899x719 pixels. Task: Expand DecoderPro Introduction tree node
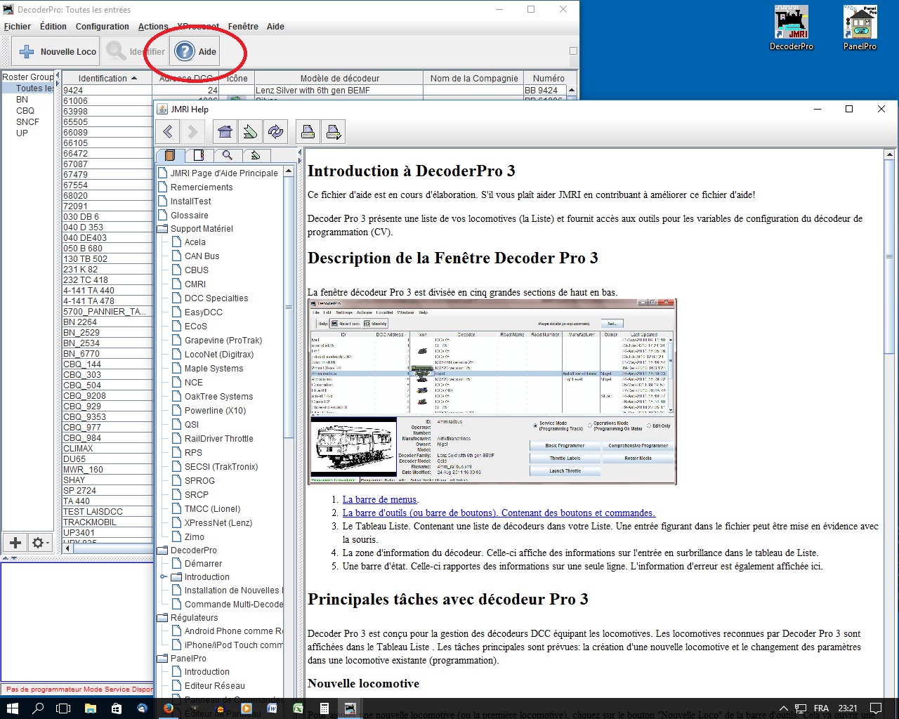coord(164,577)
